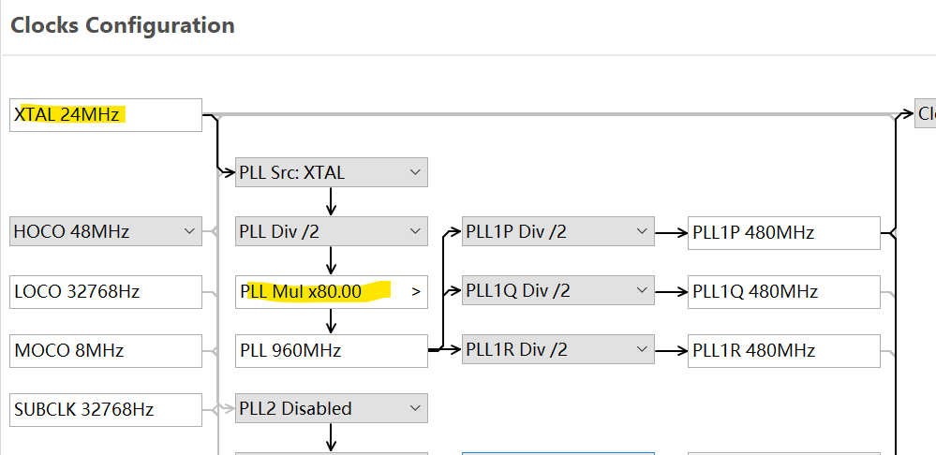Select the PLL1P 480MHz output box
Screen dimensions: 936x455
[784, 232]
